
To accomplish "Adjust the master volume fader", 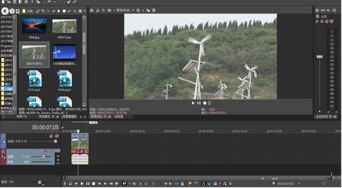I will pos(319,57).
